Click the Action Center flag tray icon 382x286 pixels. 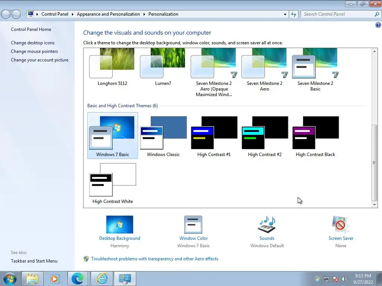point(335,279)
